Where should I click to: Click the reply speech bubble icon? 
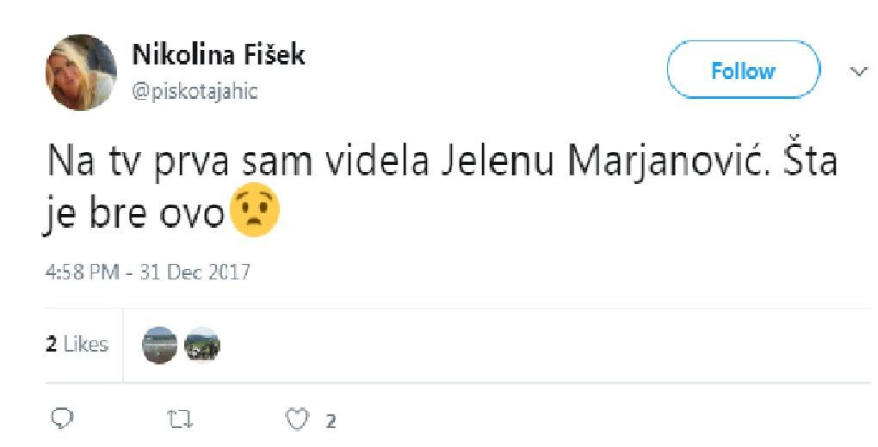click(60, 419)
